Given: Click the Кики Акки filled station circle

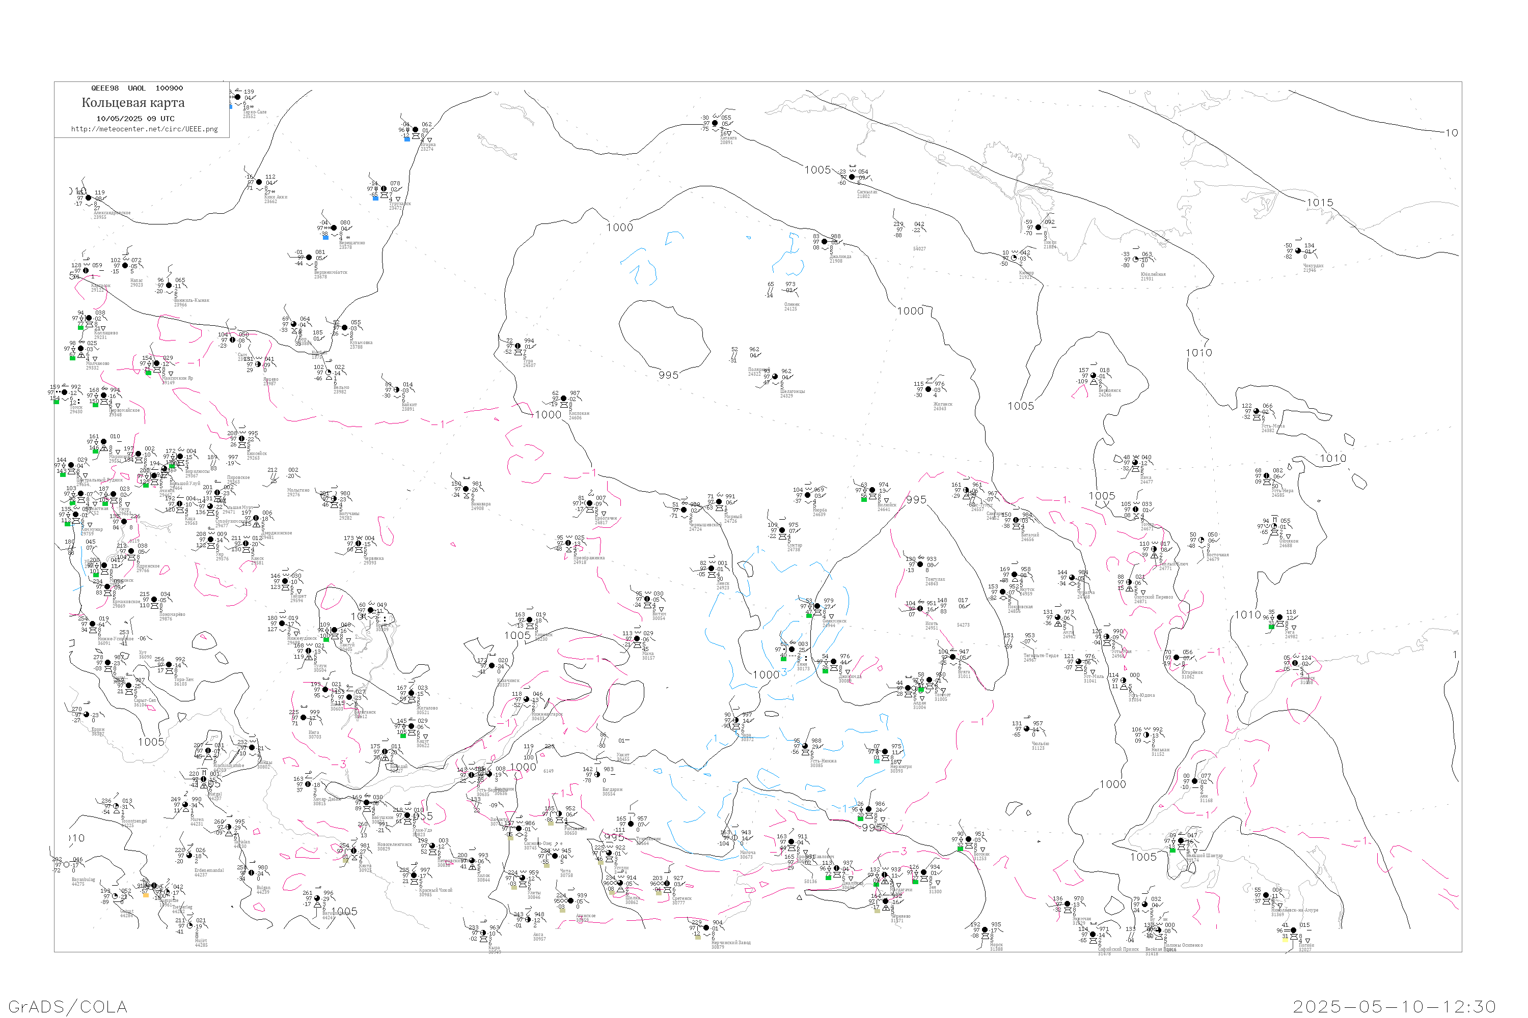Looking at the screenshot, I should (259, 182).
